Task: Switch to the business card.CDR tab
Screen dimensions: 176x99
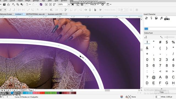Action: pyautogui.click(x=55, y=14)
